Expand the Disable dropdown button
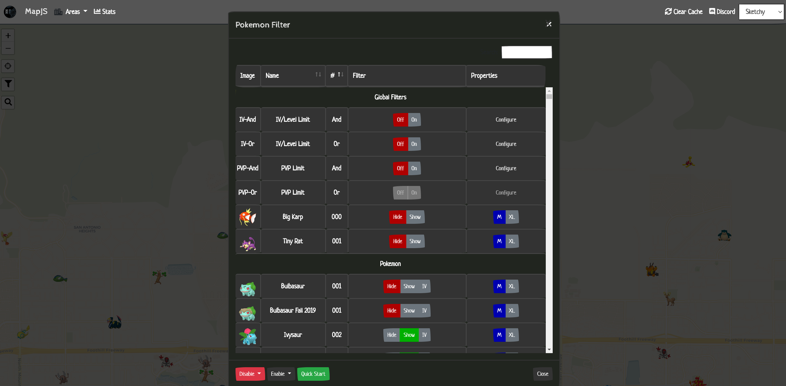Image resolution: width=786 pixels, height=386 pixels. point(250,374)
